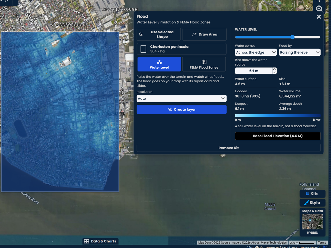This screenshot has width=331, height=248.
Task: Open the Water comes dropdown
Action: (x=256, y=52)
